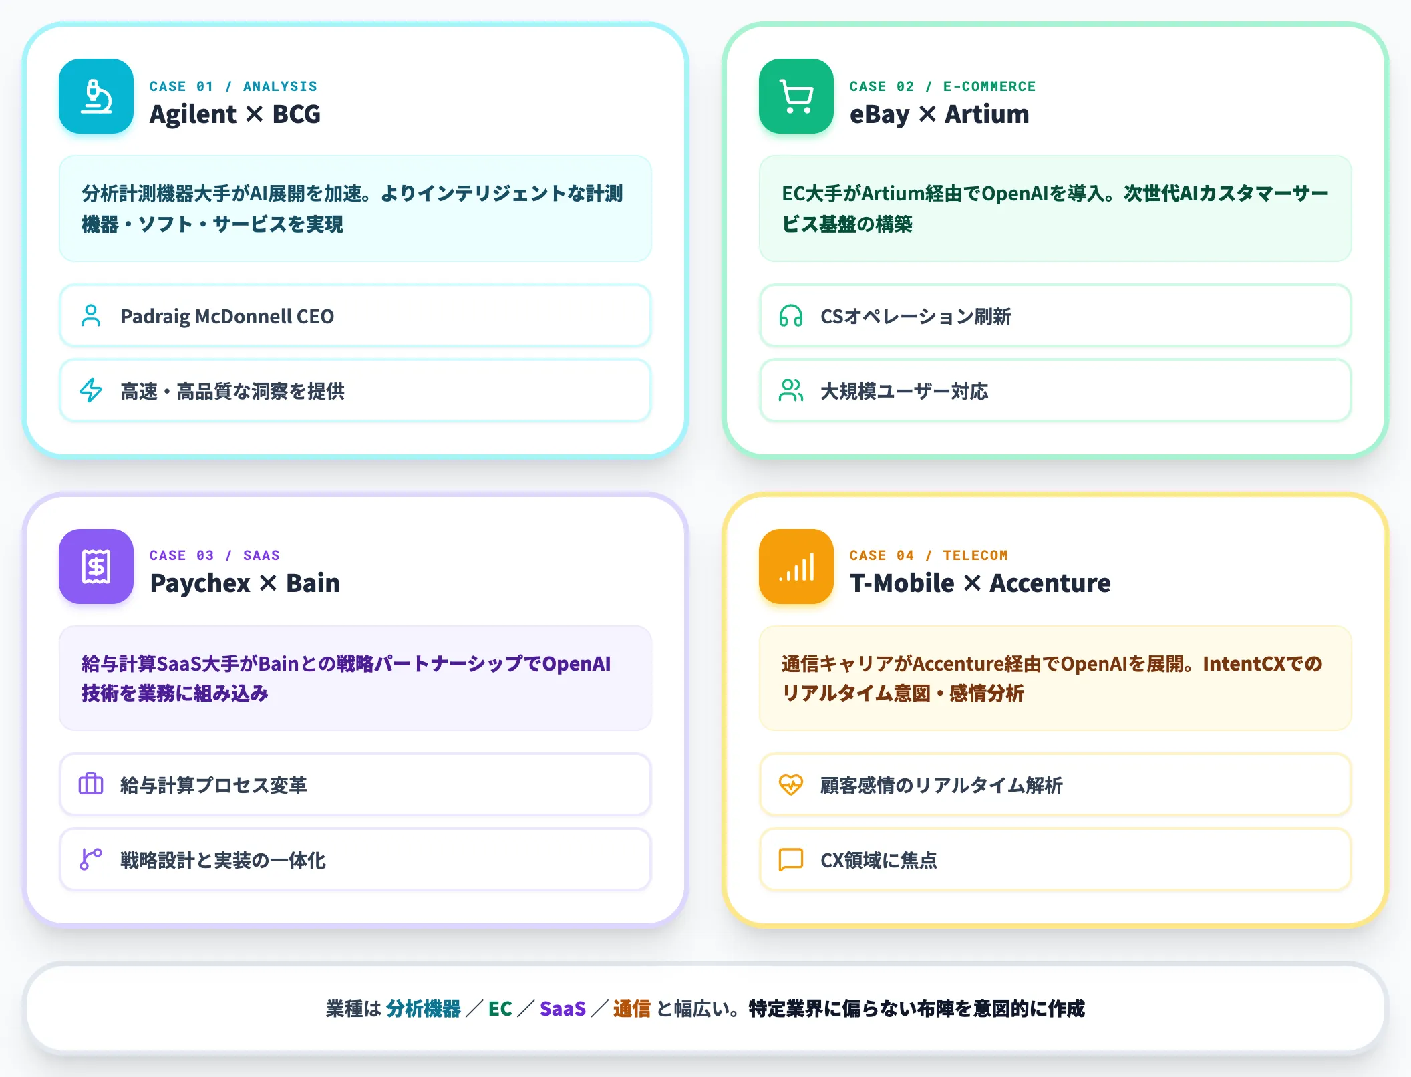The height and width of the screenshot is (1077, 1411).
Task: Select the T-Mobile × Accenture heading
Action: [980, 583]
